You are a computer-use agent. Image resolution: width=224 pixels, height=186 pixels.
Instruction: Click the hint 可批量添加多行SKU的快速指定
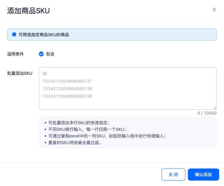[x=79, y=122]
